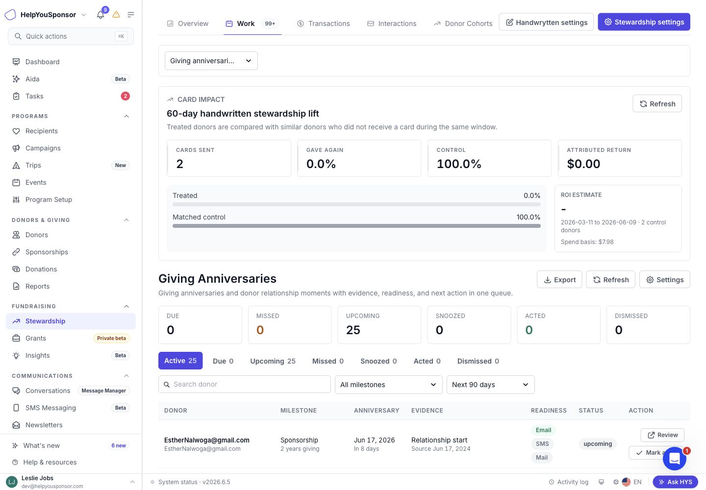This screenshot has width=706, height=490.
Task: Open Activity log in status bar
Action: coord(568,482)
